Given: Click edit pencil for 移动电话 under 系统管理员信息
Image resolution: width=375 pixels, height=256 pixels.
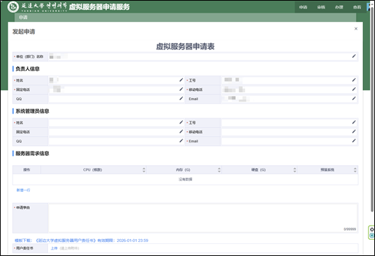Looking at the screenshot, I should pos(354,132).
